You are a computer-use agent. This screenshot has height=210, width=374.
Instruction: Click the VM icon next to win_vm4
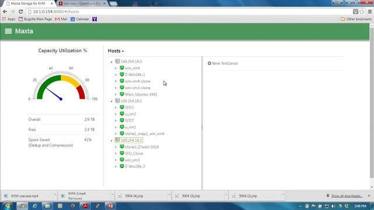pyautogui.click(x=122, y=68)
